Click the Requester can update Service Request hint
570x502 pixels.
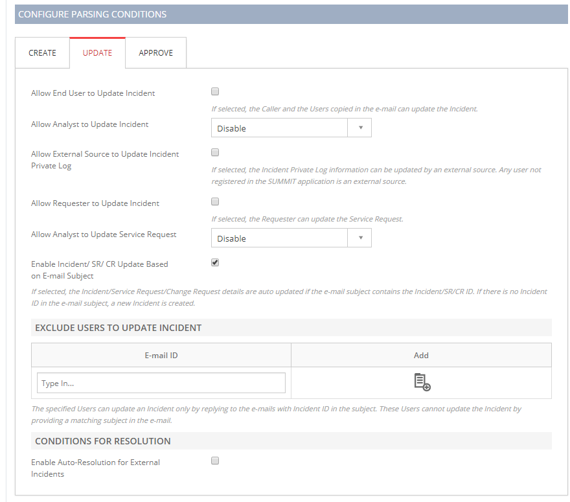307,219
